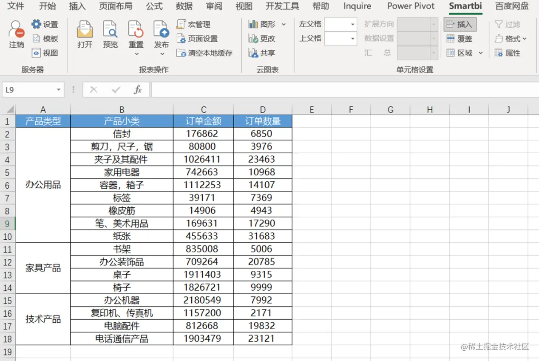Image resolution: width=539 pixels, height=361 pixels.
Task: Select cell B13 containing 桌子
Action: [122, 274]
